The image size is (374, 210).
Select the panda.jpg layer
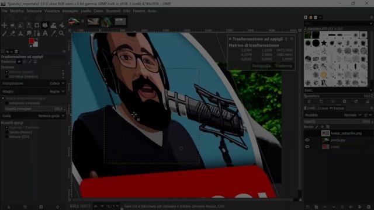[x=338, y=140]
